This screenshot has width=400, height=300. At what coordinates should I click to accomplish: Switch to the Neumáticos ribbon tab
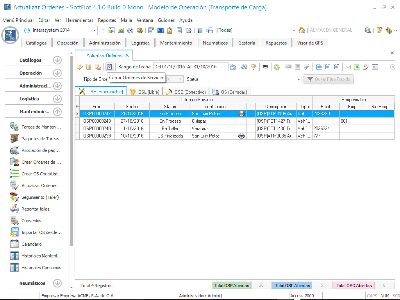point(215,43)
